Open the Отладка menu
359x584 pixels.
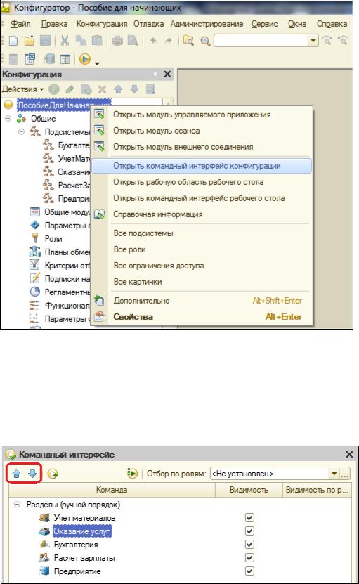tap(149, 24)
